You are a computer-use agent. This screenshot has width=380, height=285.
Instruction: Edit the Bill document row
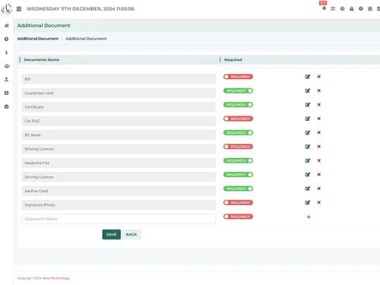point(308,77)
